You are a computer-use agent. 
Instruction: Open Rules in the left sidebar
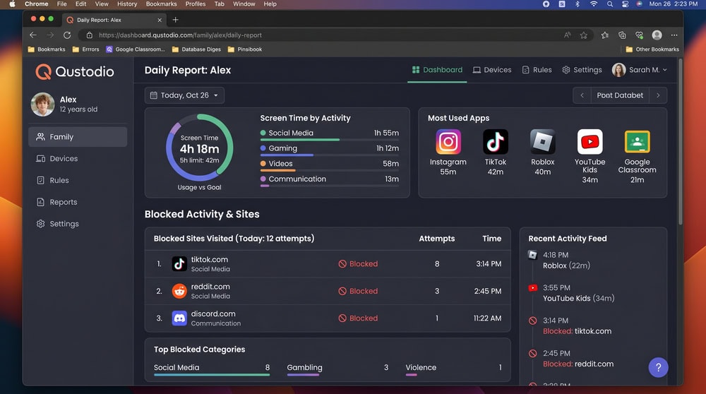[78, 180]
